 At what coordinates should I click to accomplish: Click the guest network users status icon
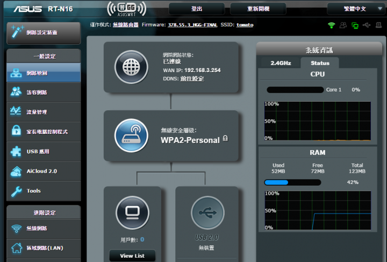coord(343,25)
